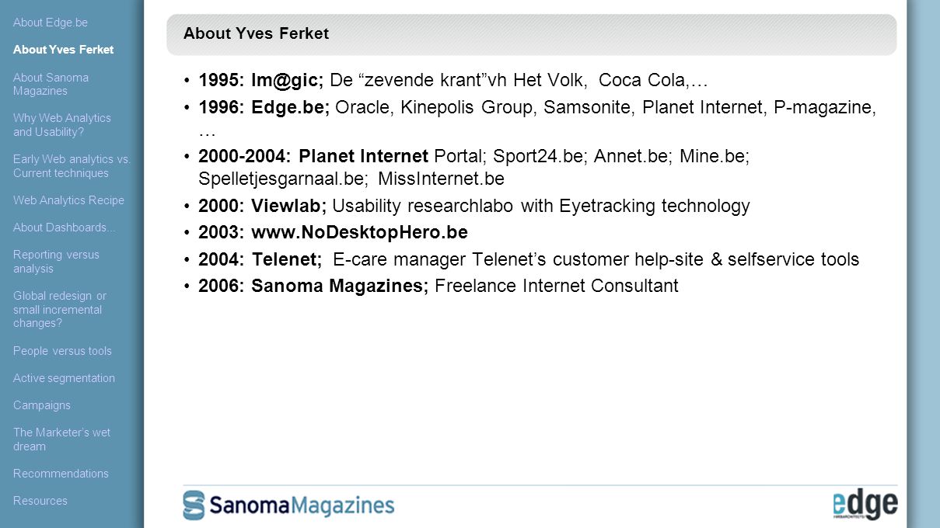Open the Resources section

tap(40, 501)
